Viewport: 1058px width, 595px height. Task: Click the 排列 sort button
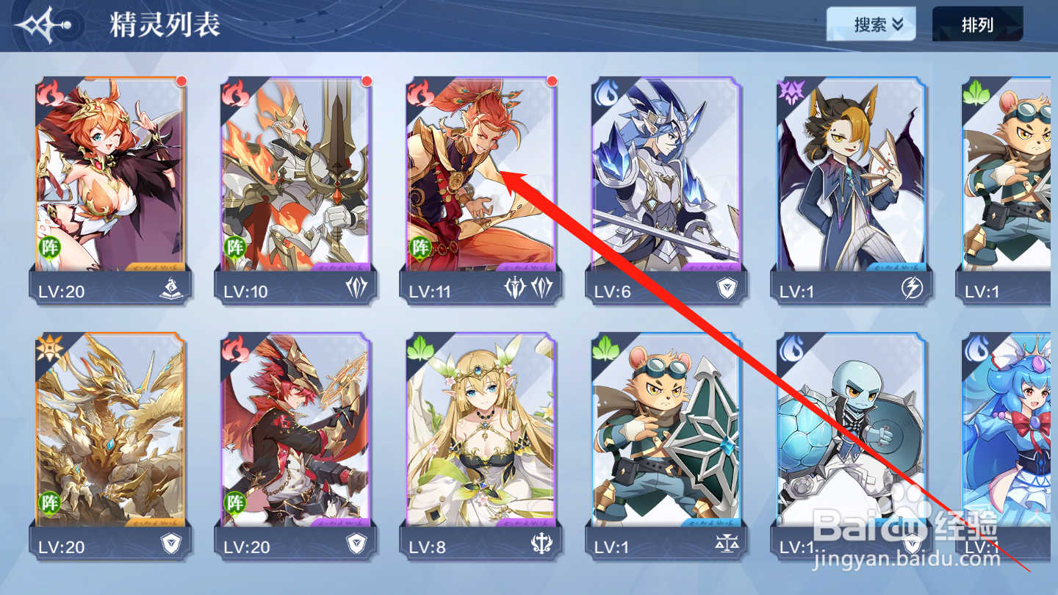coord(977,24)
